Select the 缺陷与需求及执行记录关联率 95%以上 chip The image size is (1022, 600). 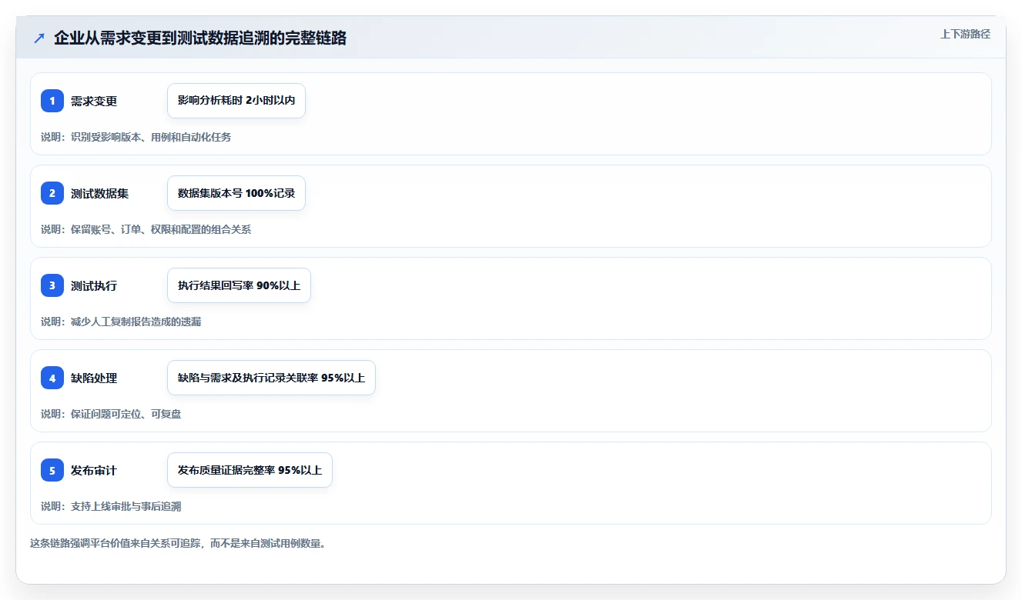(x=271, y=378)
